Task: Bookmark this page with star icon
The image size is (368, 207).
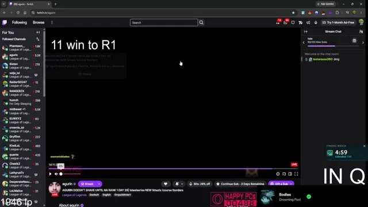Action: pyautogui.click(x=293, y=13)
